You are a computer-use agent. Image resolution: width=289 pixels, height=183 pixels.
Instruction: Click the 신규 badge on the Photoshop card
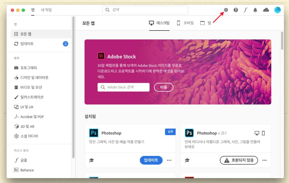tap(170, 132)
